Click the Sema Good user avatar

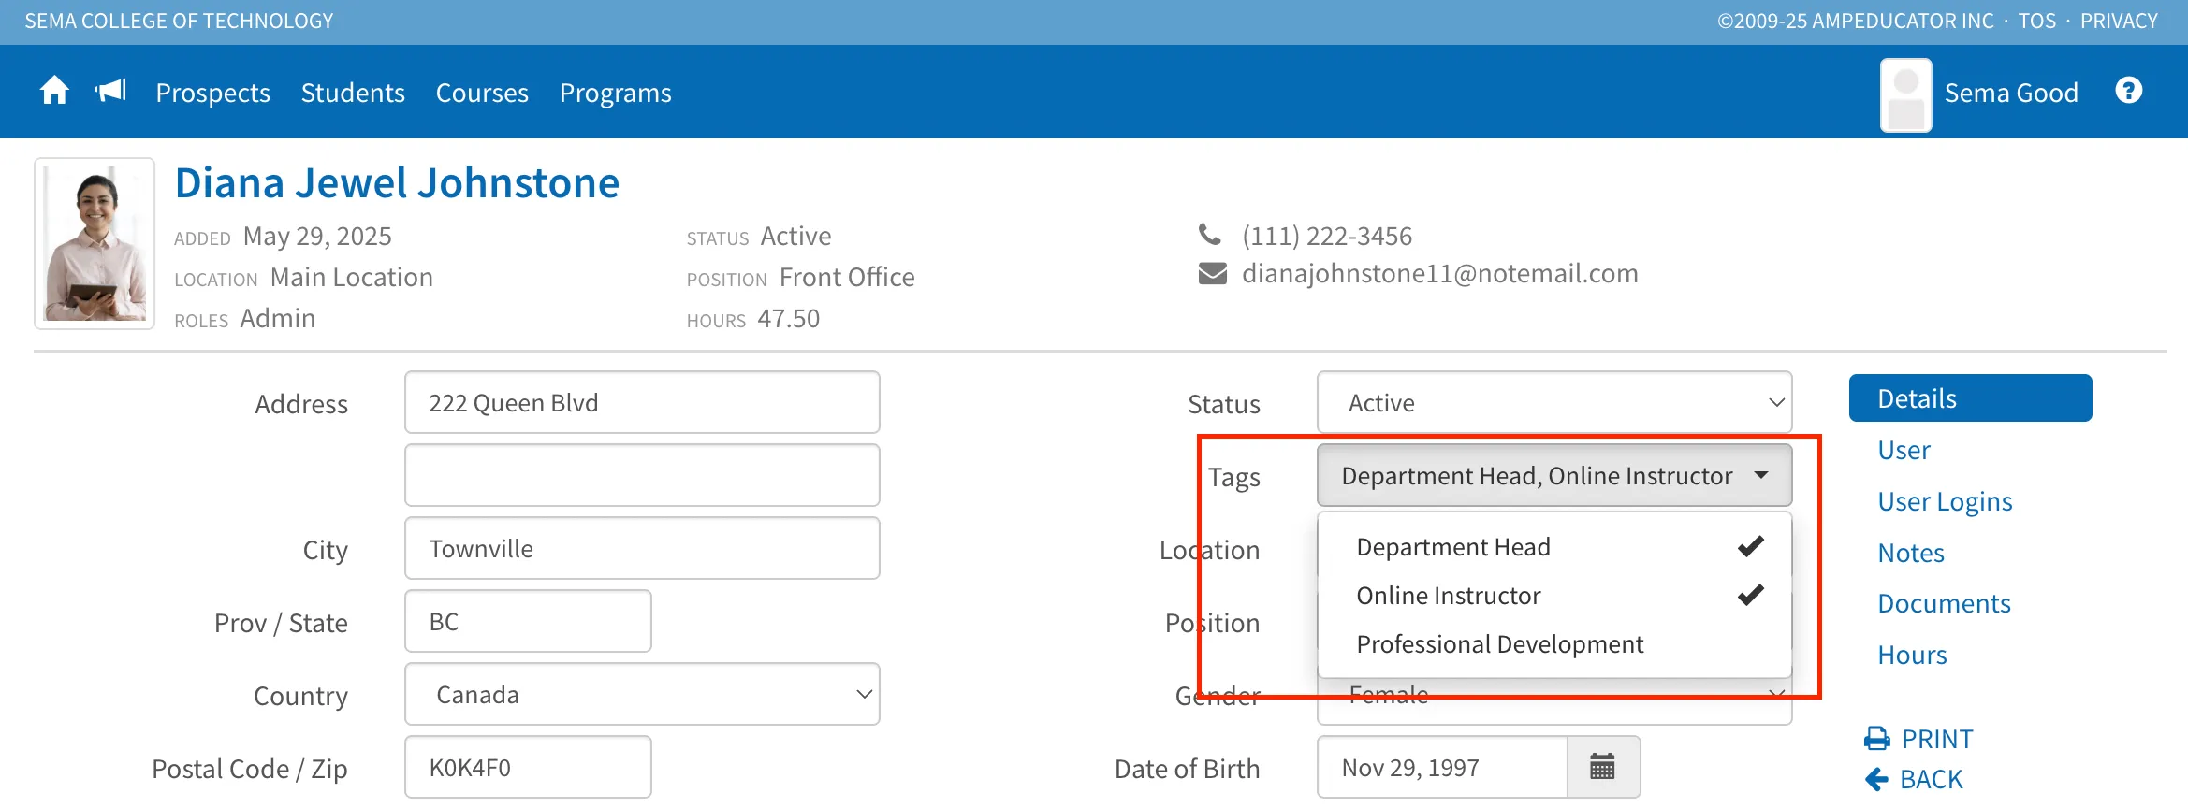click(1906, 94)
